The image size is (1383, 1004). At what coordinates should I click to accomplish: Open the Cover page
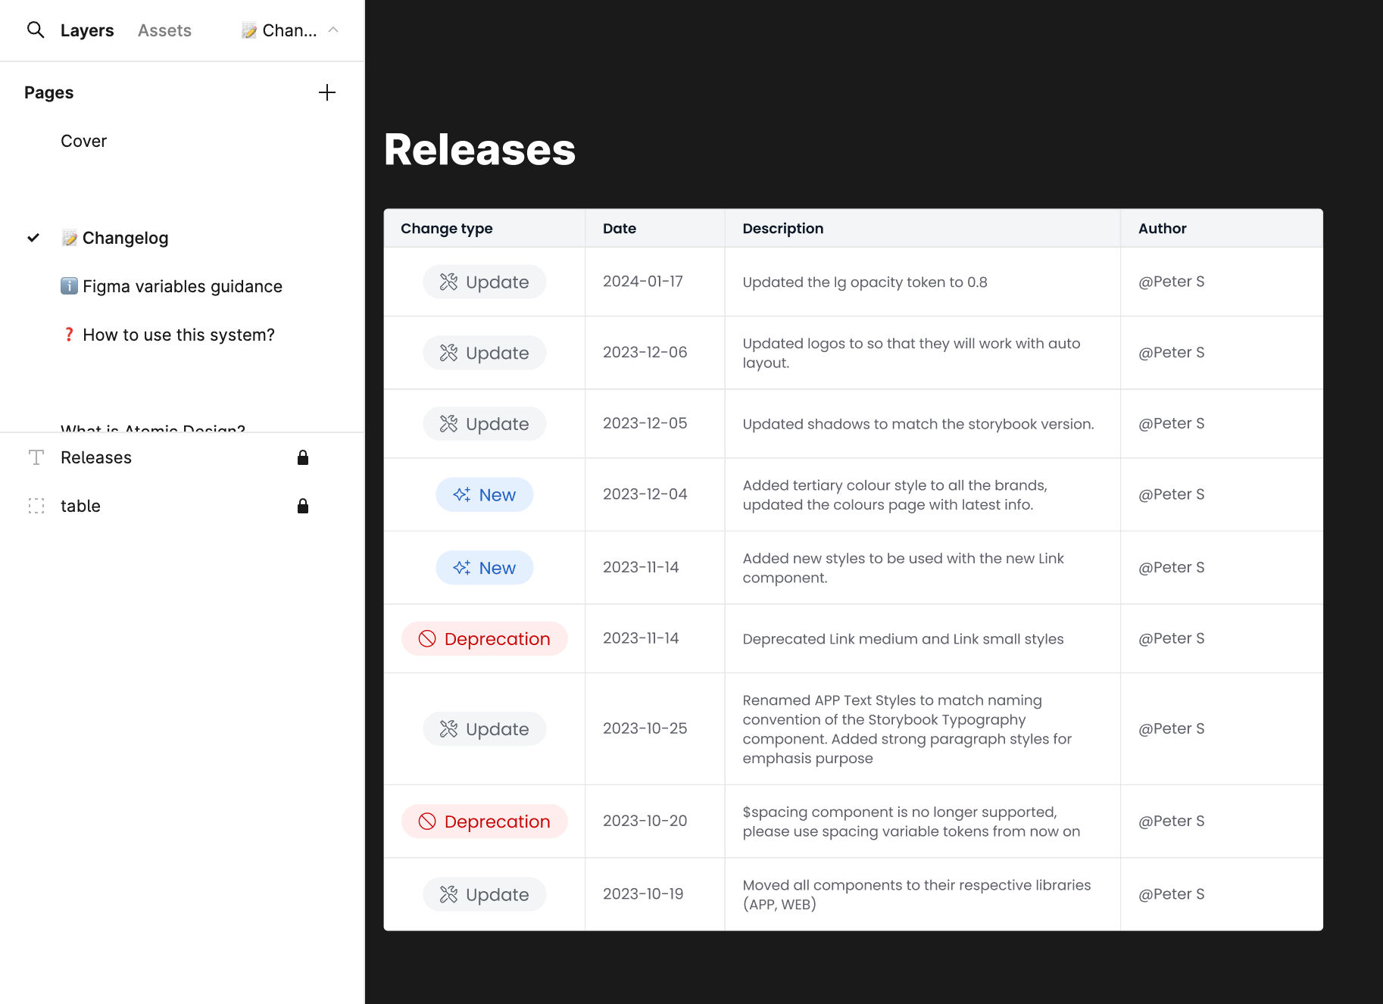tap(83, 141)
